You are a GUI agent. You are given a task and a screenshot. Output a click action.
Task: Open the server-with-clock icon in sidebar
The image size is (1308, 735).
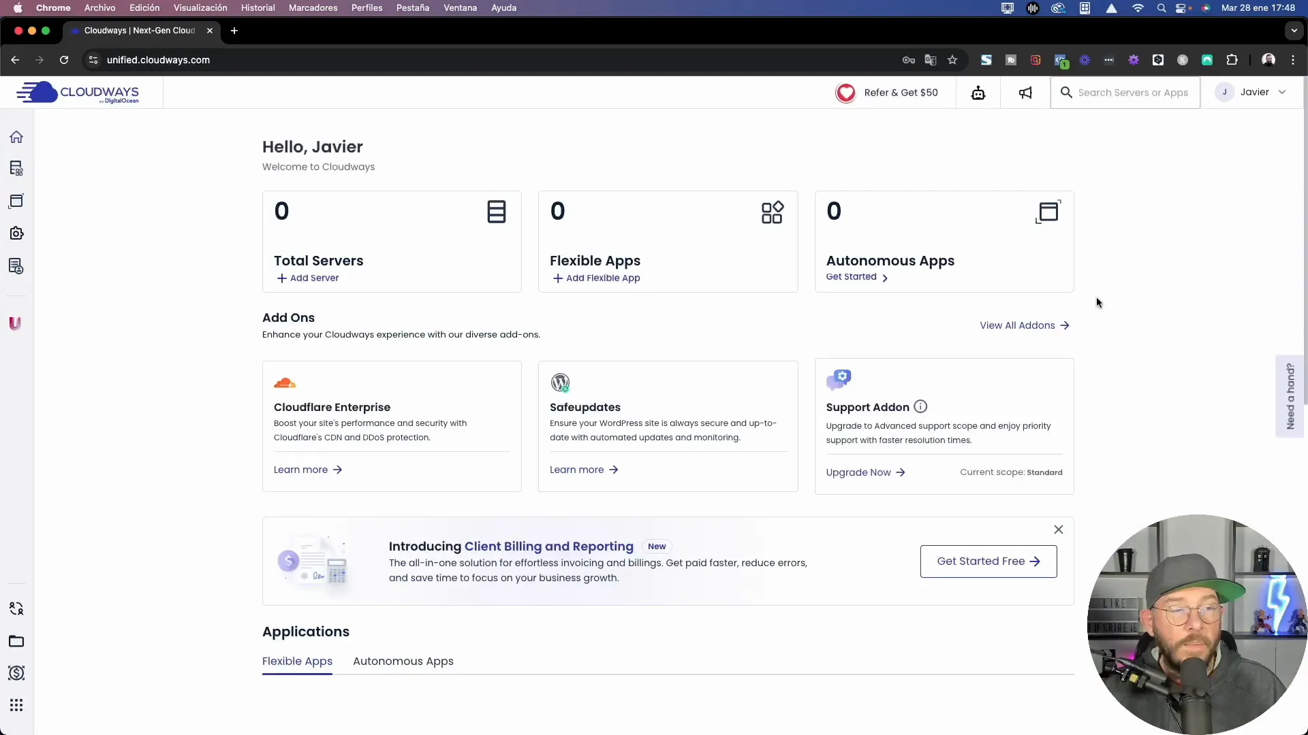coord(16,266)
